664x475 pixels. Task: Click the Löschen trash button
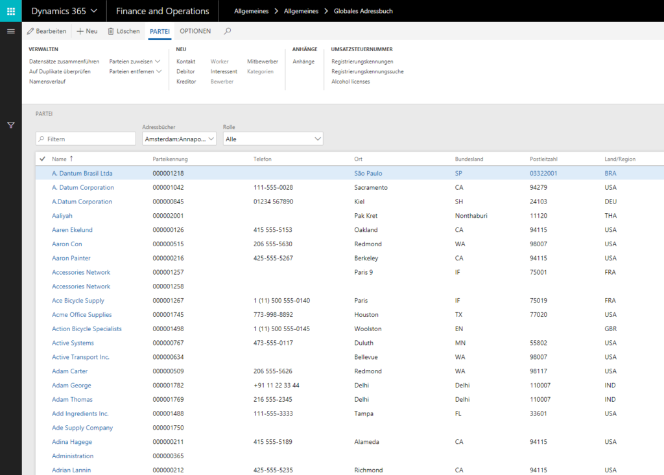(123, 31)
